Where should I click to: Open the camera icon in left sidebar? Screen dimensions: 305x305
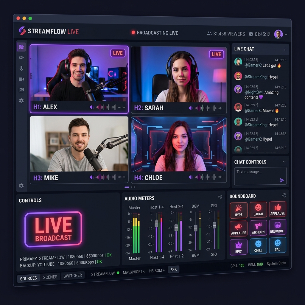(21, 79)
